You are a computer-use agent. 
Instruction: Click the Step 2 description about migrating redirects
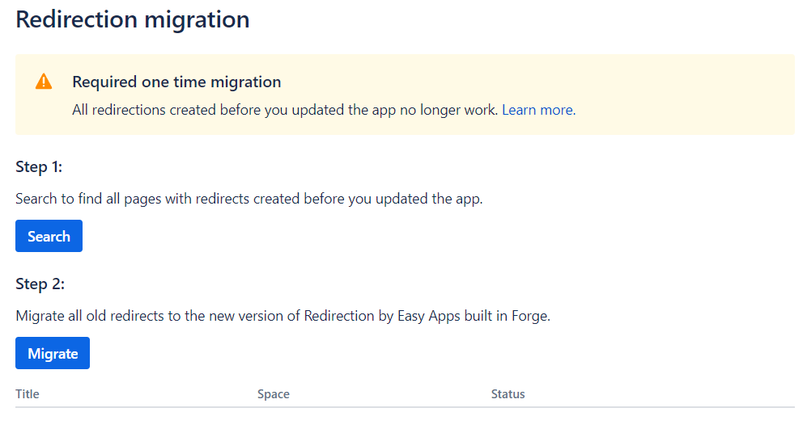282,316
